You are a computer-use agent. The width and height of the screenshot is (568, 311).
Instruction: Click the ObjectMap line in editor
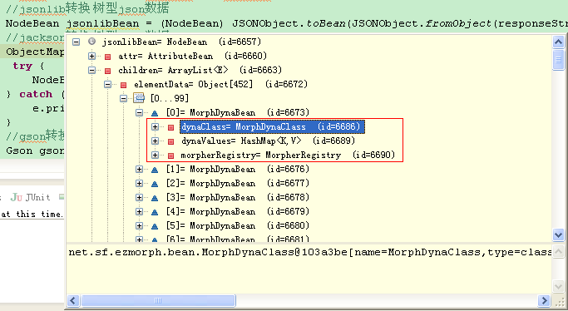35,52
